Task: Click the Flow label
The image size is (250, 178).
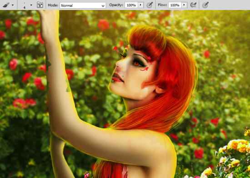Action: tap(162, 5)
